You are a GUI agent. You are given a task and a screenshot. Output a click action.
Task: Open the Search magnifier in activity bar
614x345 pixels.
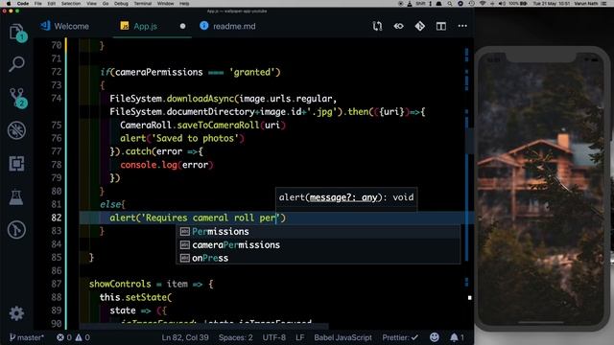pyautogui.click(x=17, y=64)
